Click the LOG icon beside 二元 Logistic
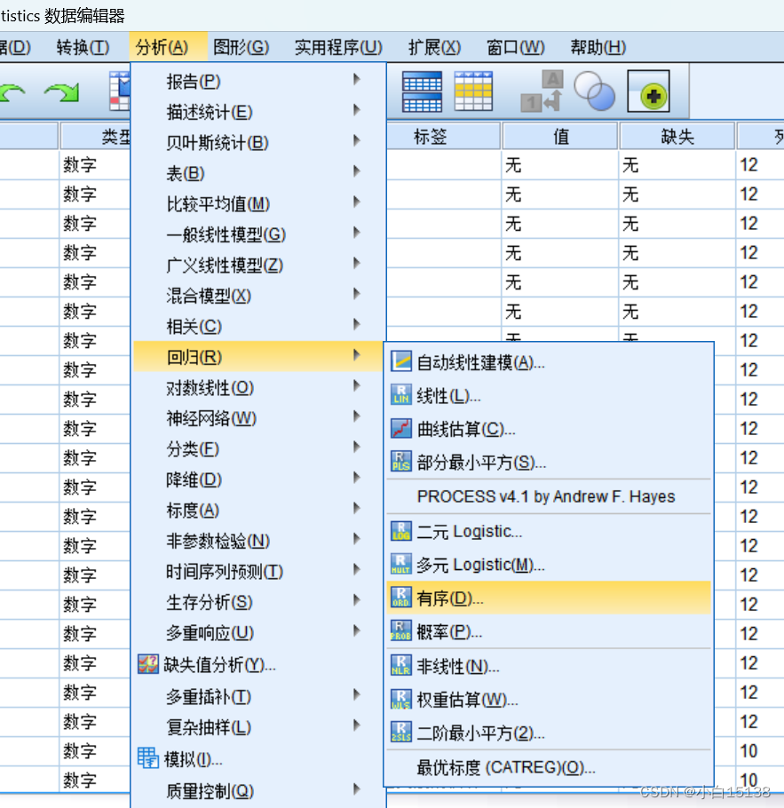This screenshot has width=784, height=808. point(401,531)
